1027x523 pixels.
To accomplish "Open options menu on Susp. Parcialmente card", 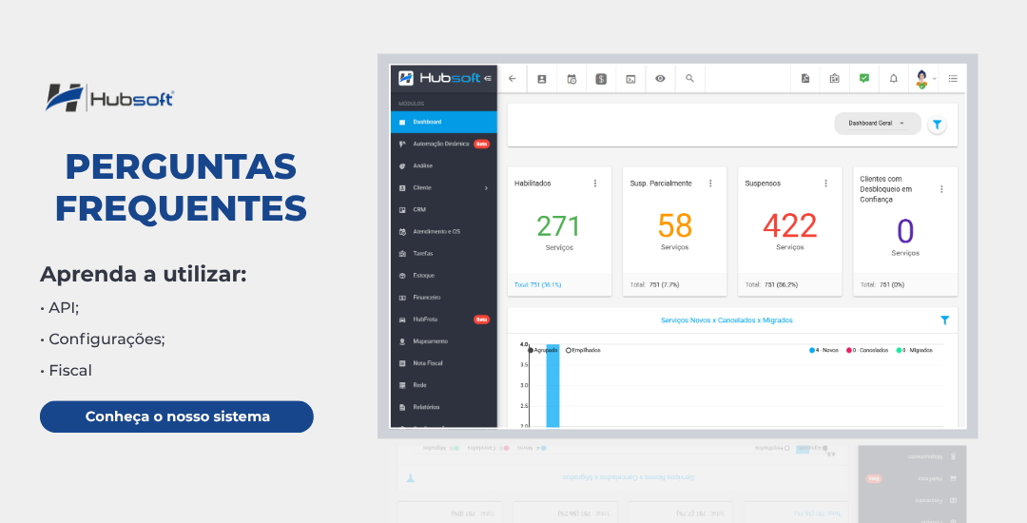I will tap(710, 184).
